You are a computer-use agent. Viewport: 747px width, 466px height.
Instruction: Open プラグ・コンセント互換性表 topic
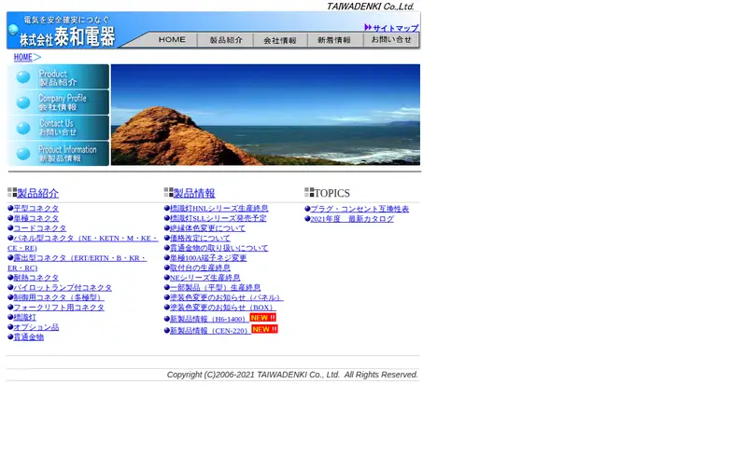pyautogui.click(x=359, y=209)
